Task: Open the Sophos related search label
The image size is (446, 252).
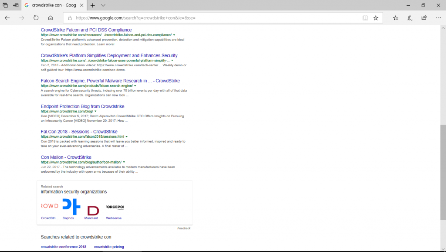Action: click(68, 218)
